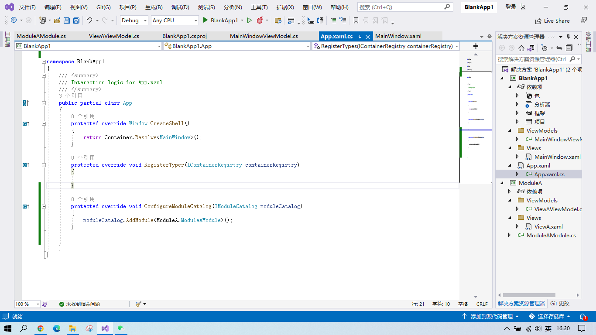Open Find in Files from the toolbar
Screen dimensions: 596x335
point(277,21)
